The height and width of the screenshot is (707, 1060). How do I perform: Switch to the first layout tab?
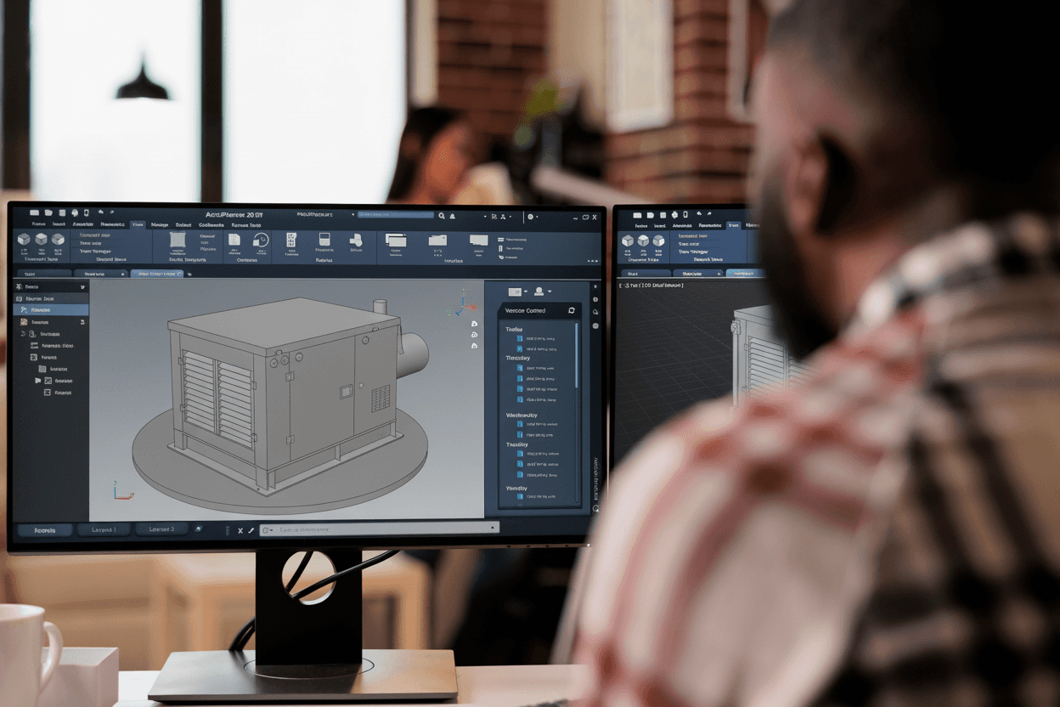(104, 530)
